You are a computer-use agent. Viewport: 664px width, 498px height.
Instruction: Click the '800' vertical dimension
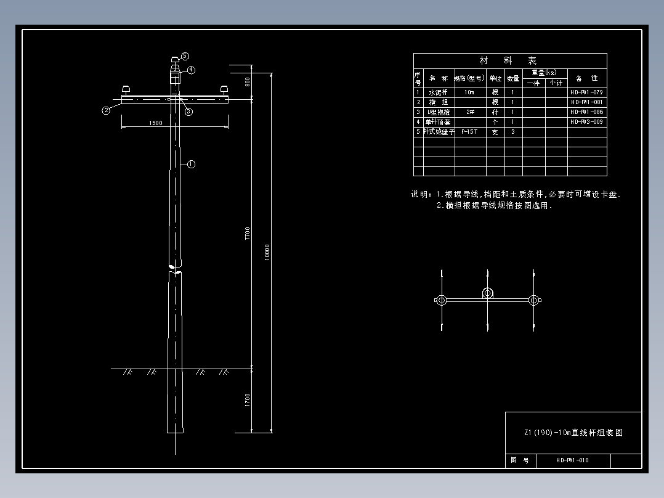click(248, 82)
